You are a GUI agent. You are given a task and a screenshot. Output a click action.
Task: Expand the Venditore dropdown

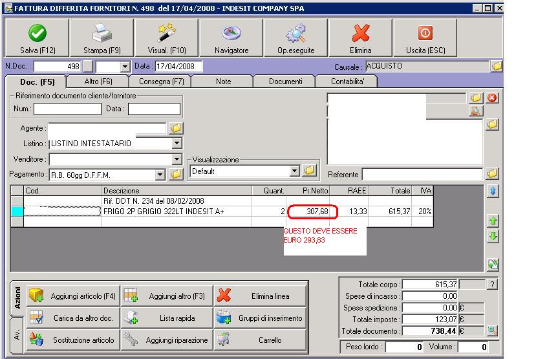177,159
